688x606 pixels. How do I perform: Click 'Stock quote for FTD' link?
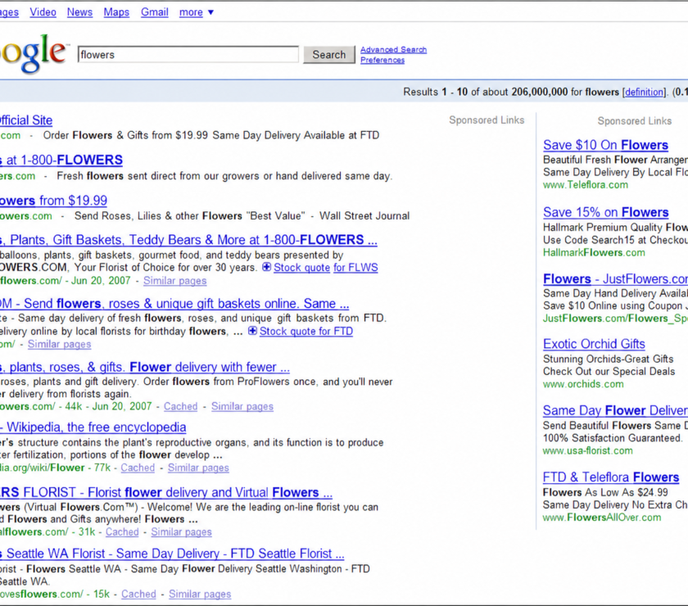tap(306, 331)
